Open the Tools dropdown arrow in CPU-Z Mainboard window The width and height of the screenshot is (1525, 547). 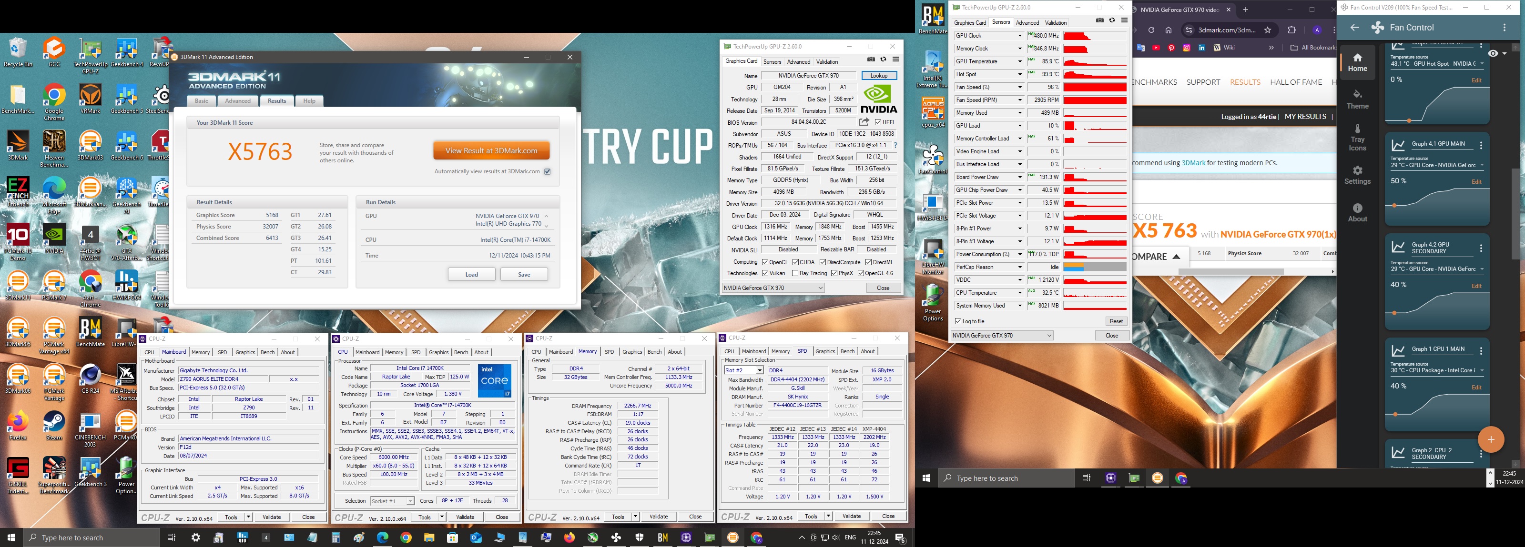248,517
